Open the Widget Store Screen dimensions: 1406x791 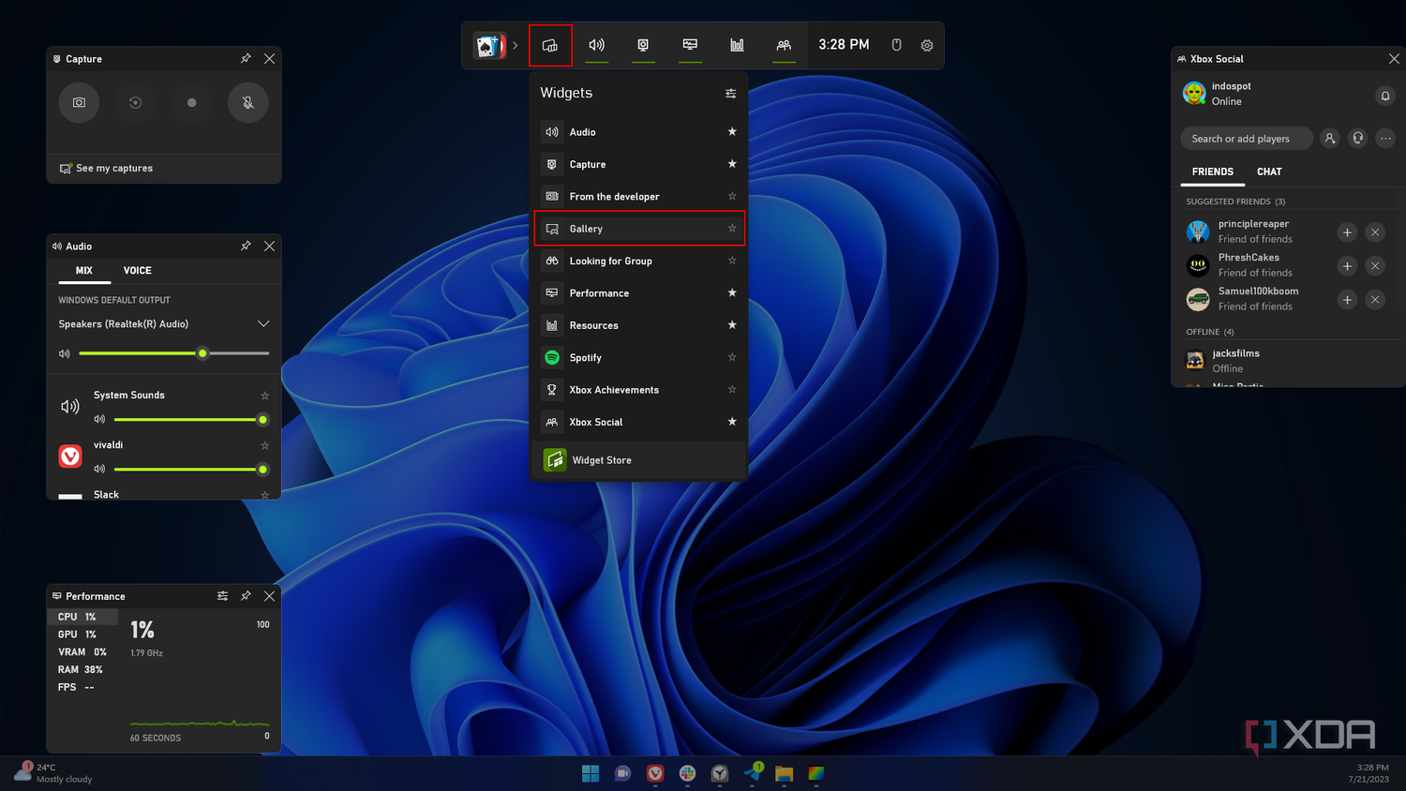[602, 460]
